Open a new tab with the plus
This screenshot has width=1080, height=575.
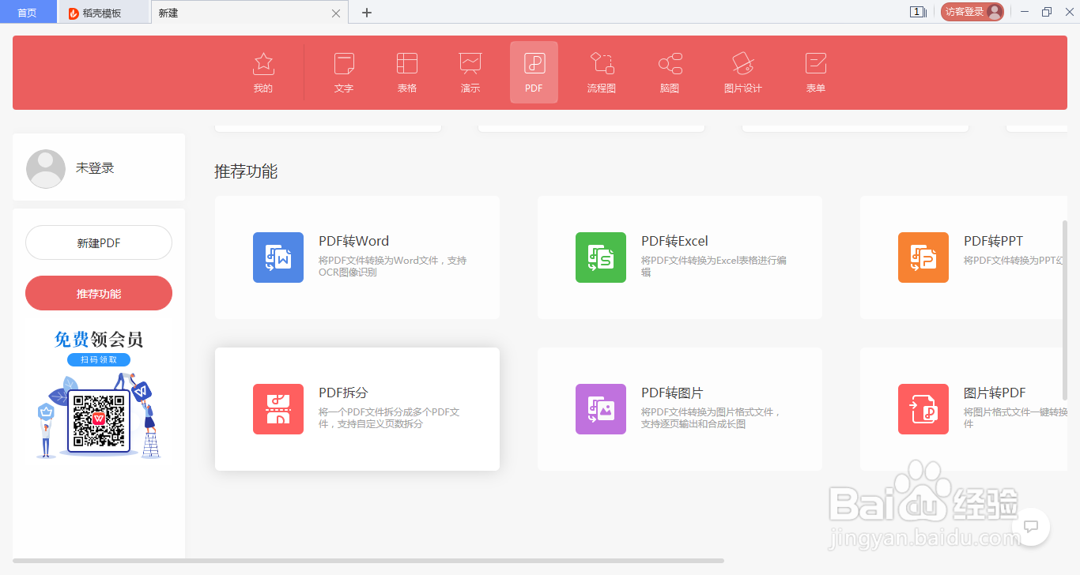[x=366, y=12]
